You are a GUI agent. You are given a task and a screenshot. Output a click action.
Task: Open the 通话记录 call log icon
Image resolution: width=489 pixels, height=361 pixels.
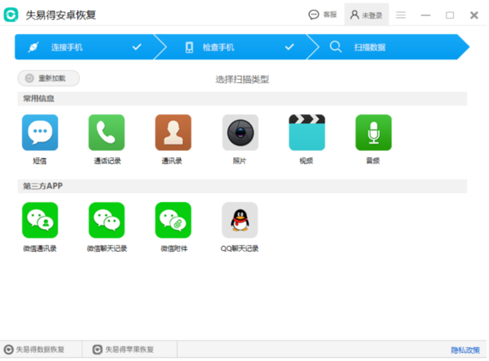[x=107, y=133]
